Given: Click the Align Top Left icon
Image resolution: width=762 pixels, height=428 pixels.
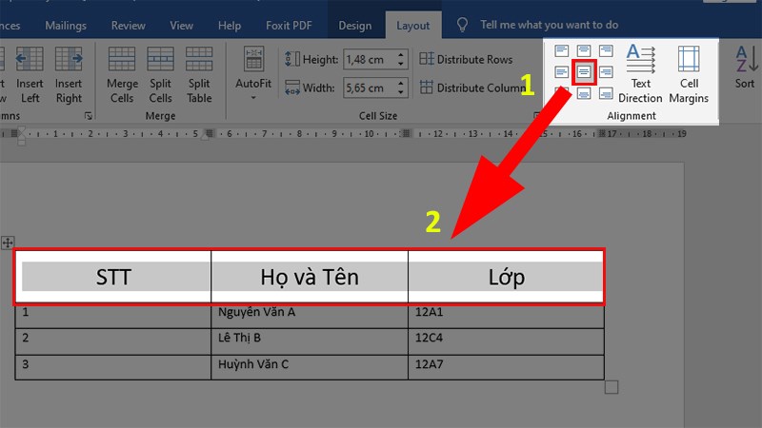Looking at the screenshot, I should pos(561,50).
